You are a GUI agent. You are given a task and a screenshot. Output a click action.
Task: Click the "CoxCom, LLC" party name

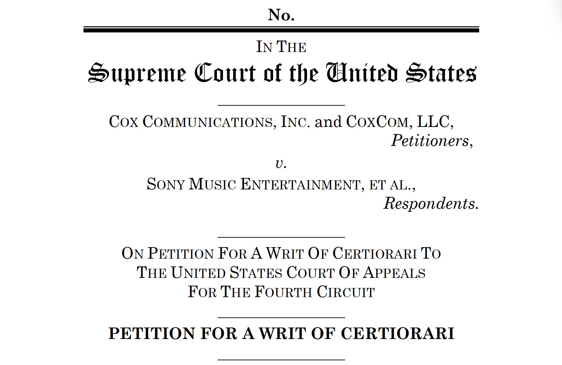click(x=399, y=122)
